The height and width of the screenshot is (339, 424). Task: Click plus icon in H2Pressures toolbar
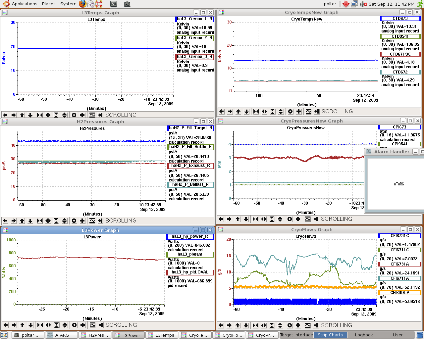click(x=82, y=220)
